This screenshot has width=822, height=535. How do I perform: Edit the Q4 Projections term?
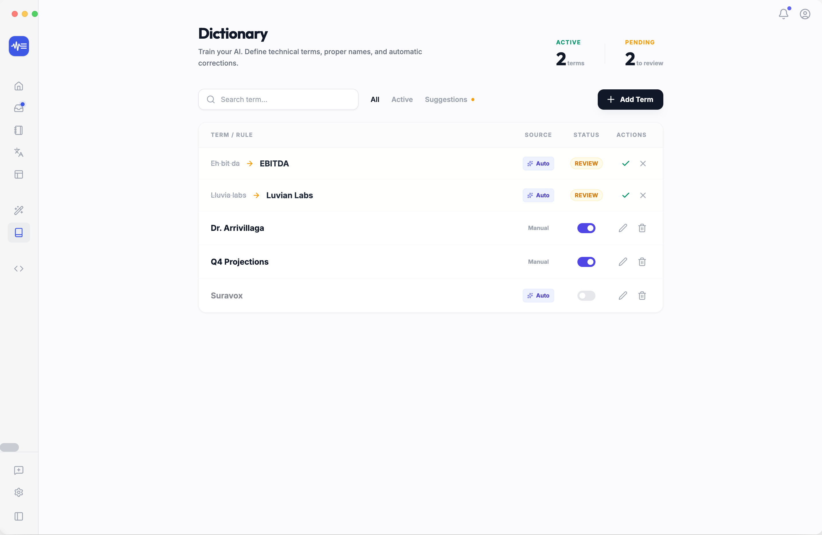click(x=622, y=262)
